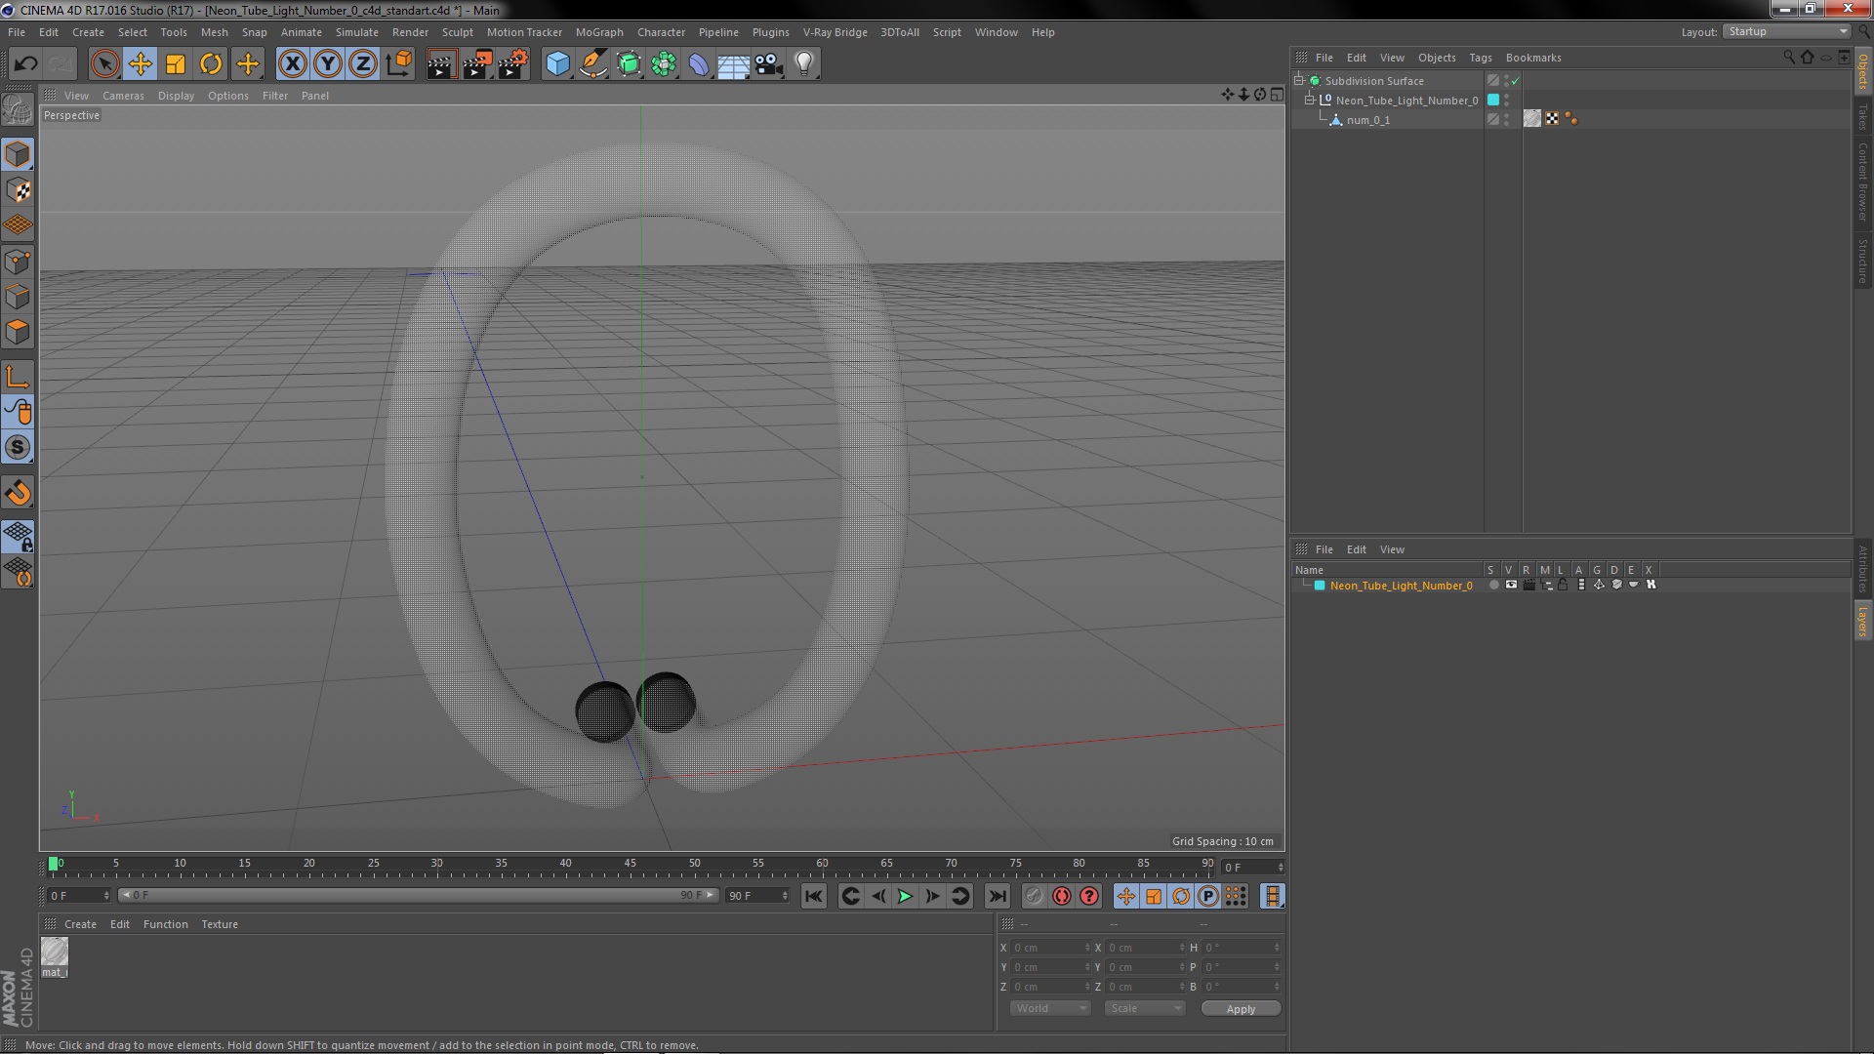Add a Cube primitive object
Viewport: 1874px width, 1054px height.
557,64
